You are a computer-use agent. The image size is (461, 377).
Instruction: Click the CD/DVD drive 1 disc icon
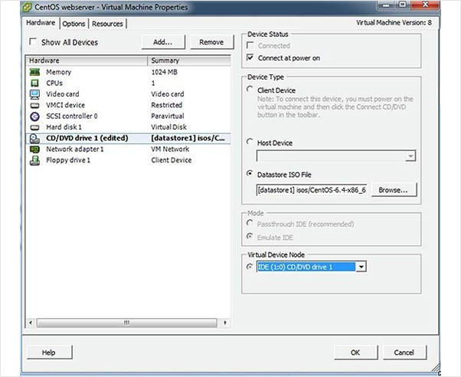tap(34, 139)
